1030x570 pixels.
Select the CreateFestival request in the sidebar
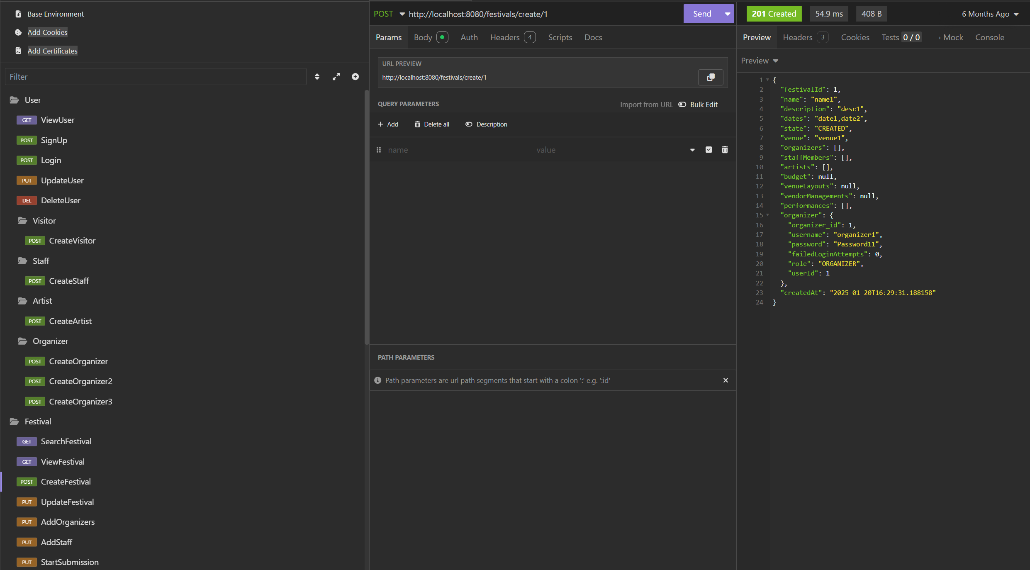click(x=66, y=482)
